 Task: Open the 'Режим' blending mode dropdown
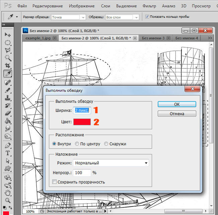click(x=111, y=163)
